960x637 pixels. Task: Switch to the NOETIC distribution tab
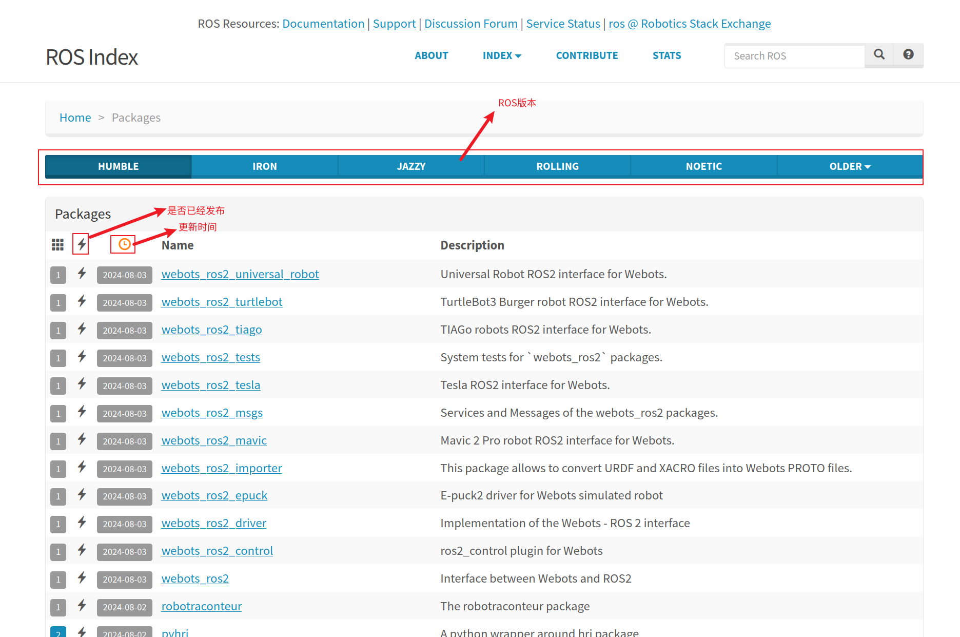(703, 167)
